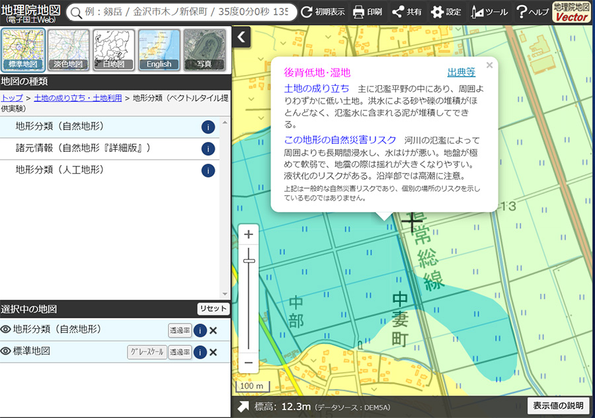Reset map with 初期表示 button
Image resolution: width=595 pixels, height=418 pixels.
coord(323,12)
